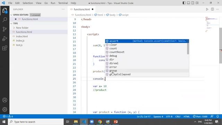Open the Selection menu

[28, 3]
